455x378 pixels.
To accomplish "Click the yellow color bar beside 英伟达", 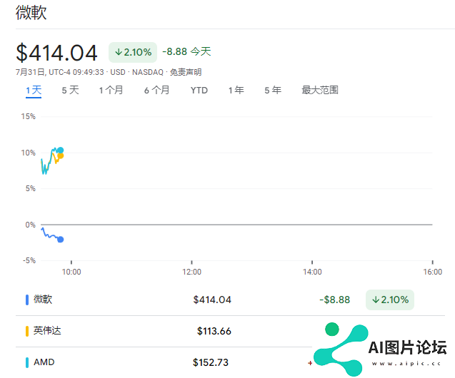I will [27, 331].
